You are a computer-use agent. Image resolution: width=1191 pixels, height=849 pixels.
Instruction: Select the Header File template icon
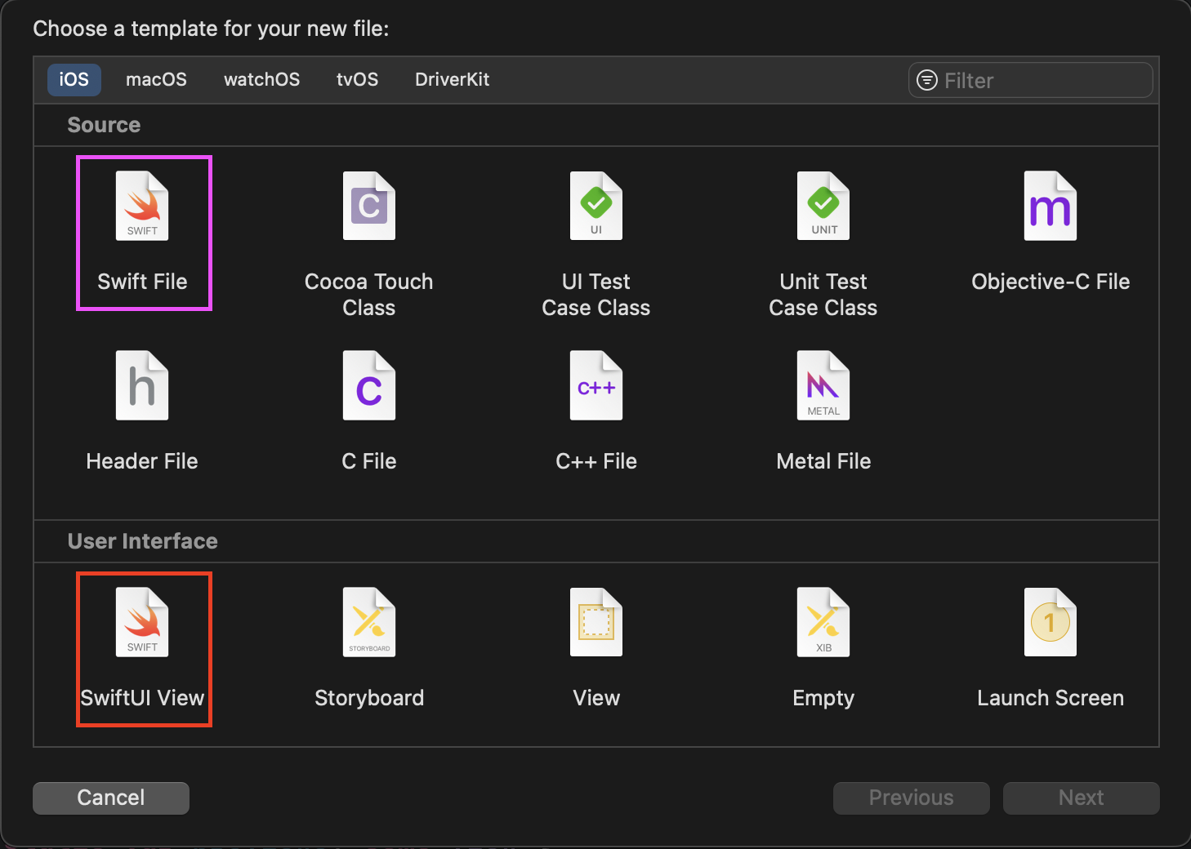click(142, 385)
